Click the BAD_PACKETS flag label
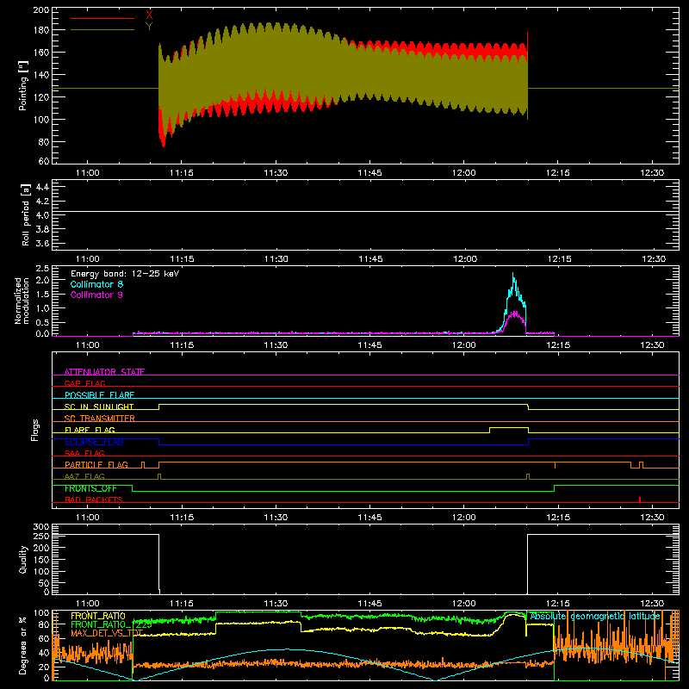The height and width of the screenshot is (689, 689). (x=94, y=500)
